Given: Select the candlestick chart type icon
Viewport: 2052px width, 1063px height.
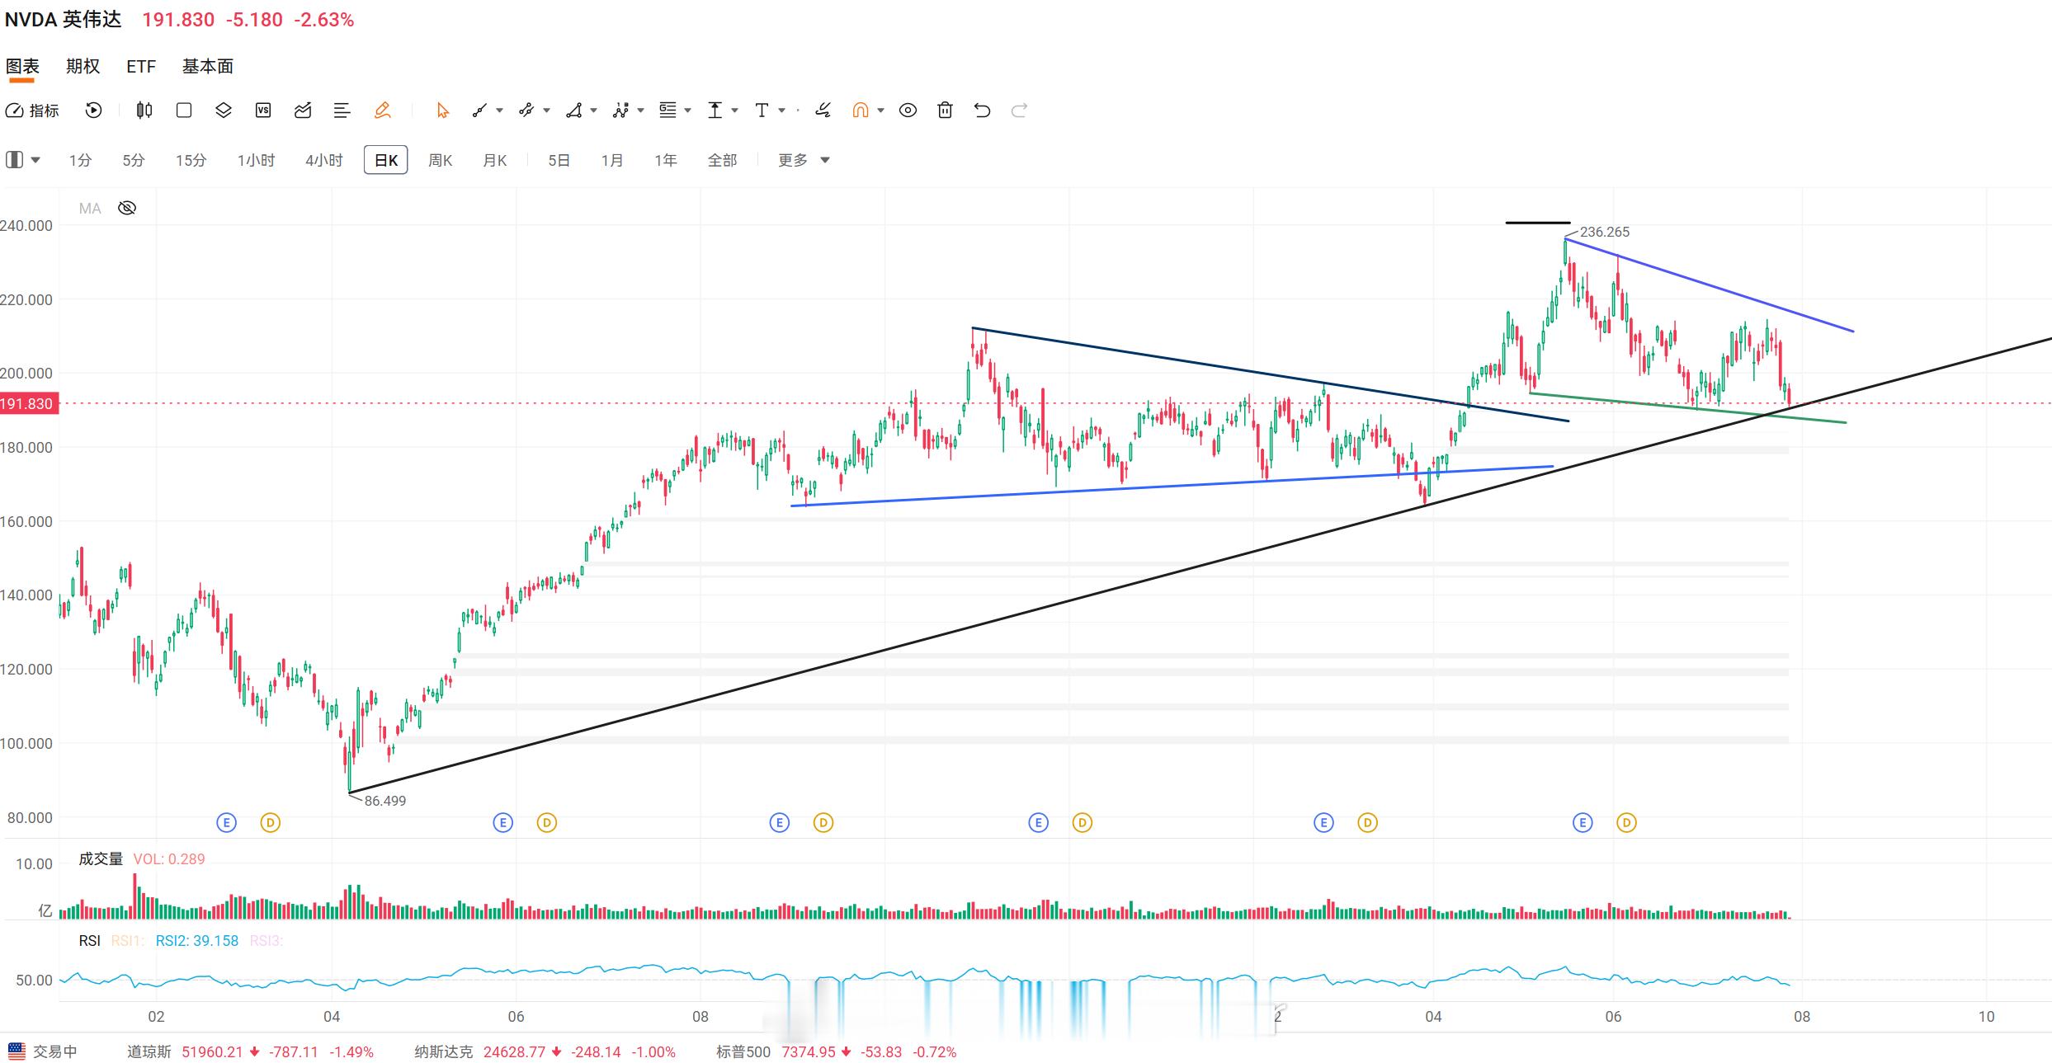Looking at the screenshot, I should click(x=144, y=111).
